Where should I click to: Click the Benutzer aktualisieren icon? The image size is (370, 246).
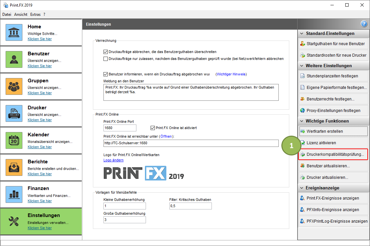(302, 166)
